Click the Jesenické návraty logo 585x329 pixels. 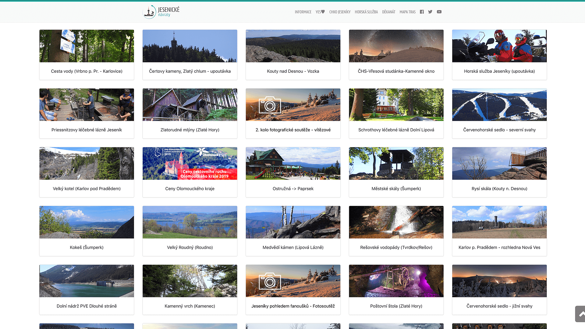point(161,12)
